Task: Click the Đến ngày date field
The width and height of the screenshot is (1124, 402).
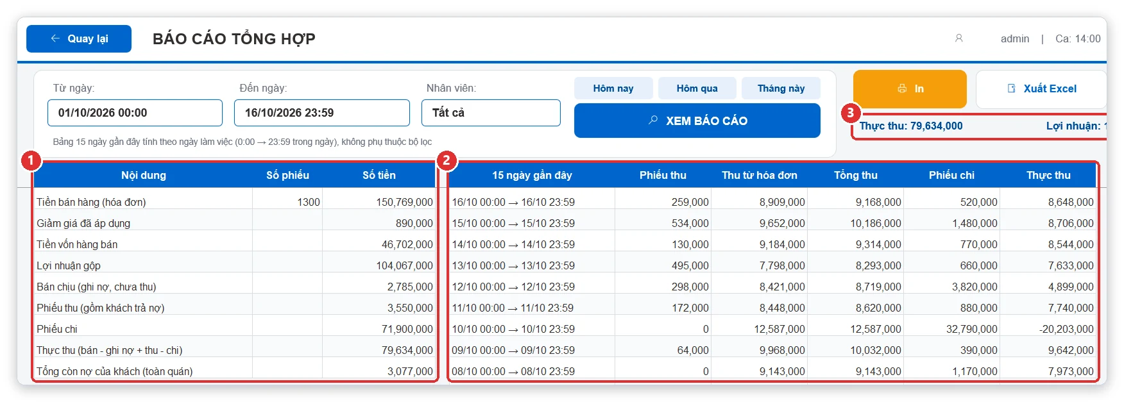Action: (321, 113)
